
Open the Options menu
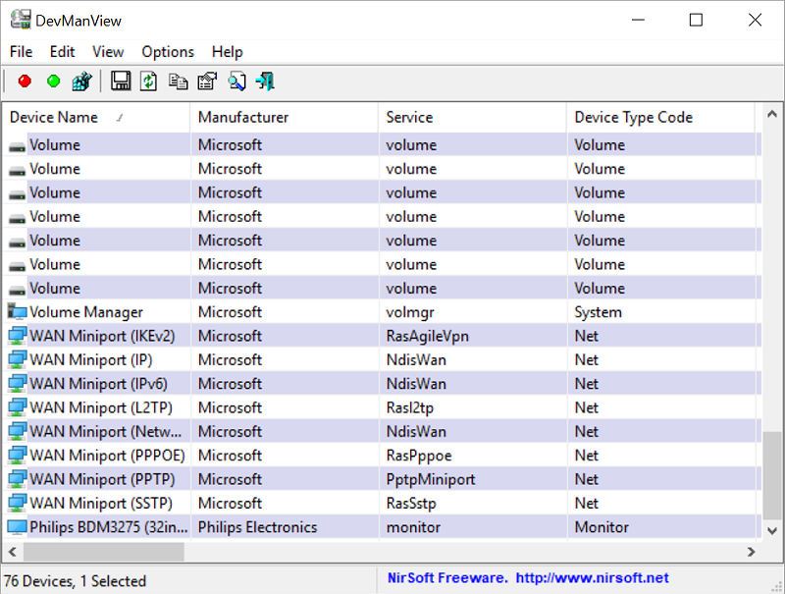point(168,52)
